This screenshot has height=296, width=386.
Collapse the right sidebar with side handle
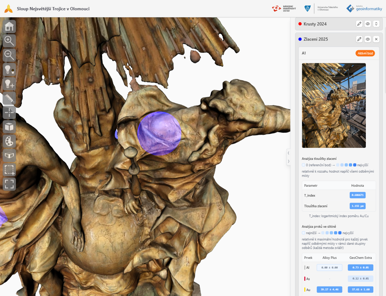pyautogui.click(x=289, y=157)
